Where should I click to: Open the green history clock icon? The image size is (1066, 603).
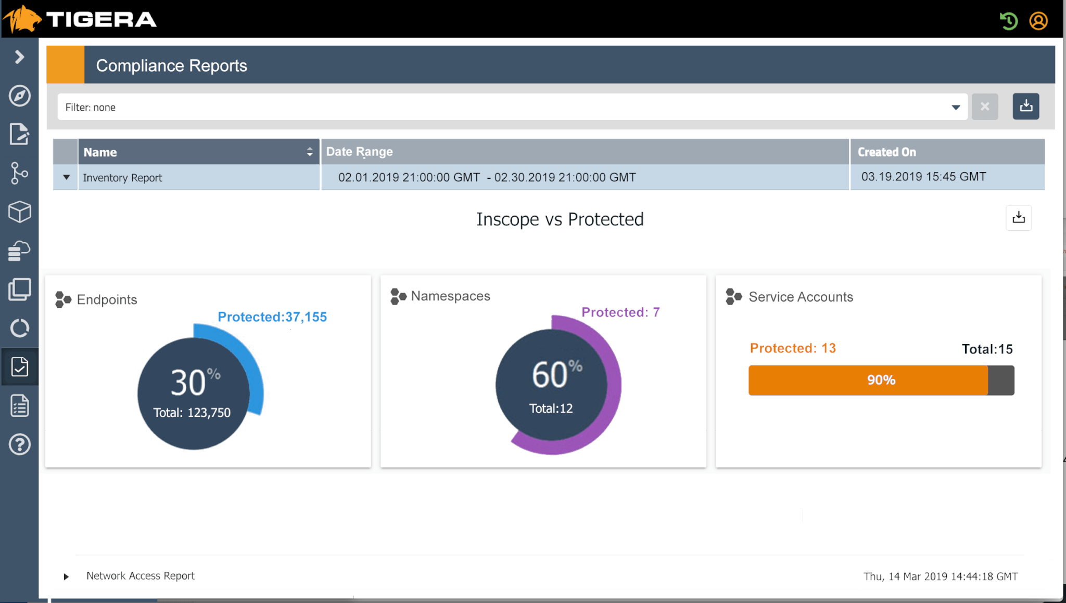pyautogui.click(x=1009, y=21)
